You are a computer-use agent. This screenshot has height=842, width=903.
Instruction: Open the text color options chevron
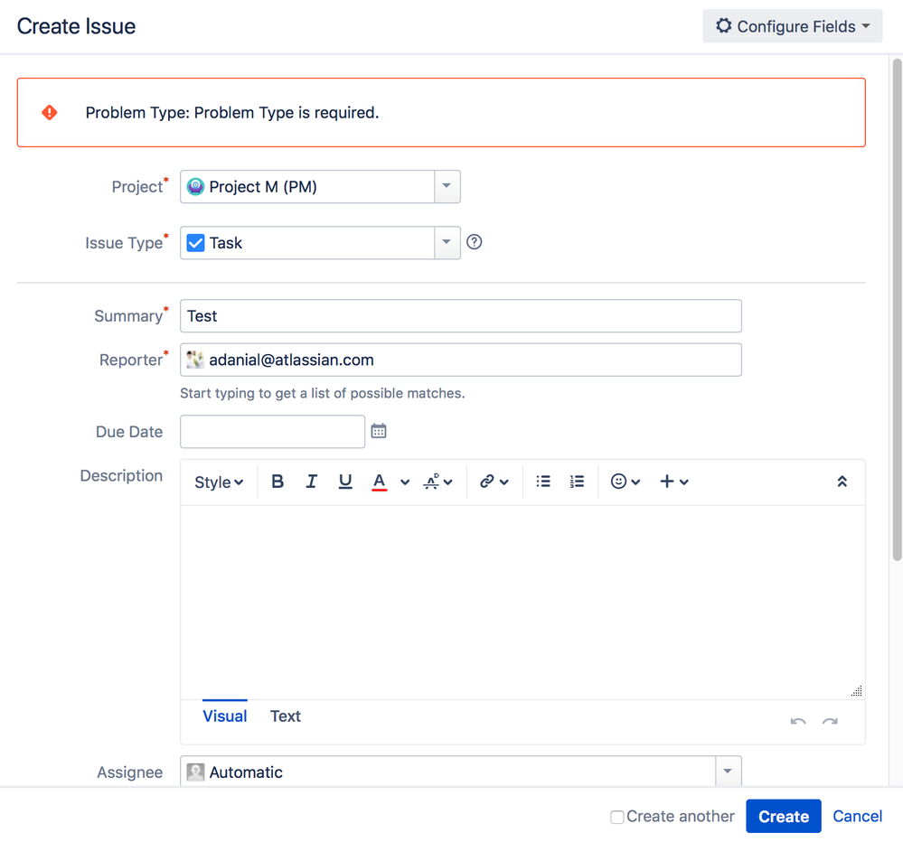coord(405,482)
